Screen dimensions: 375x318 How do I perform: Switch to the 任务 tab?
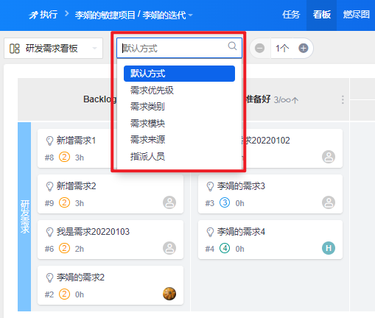[291, 15]
